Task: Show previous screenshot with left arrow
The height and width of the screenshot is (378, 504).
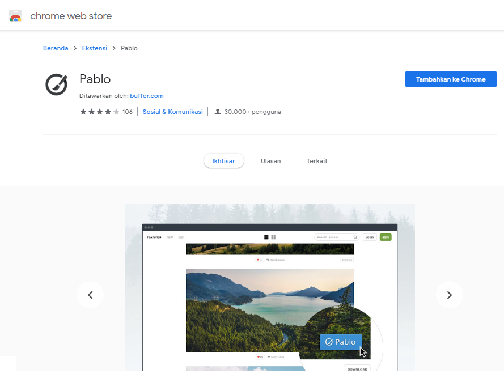Action: pyautogui.click(x=90, y=295)
